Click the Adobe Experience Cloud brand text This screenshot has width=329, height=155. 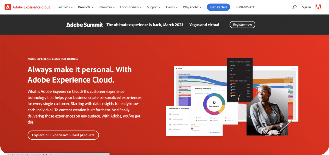point(31,7)
